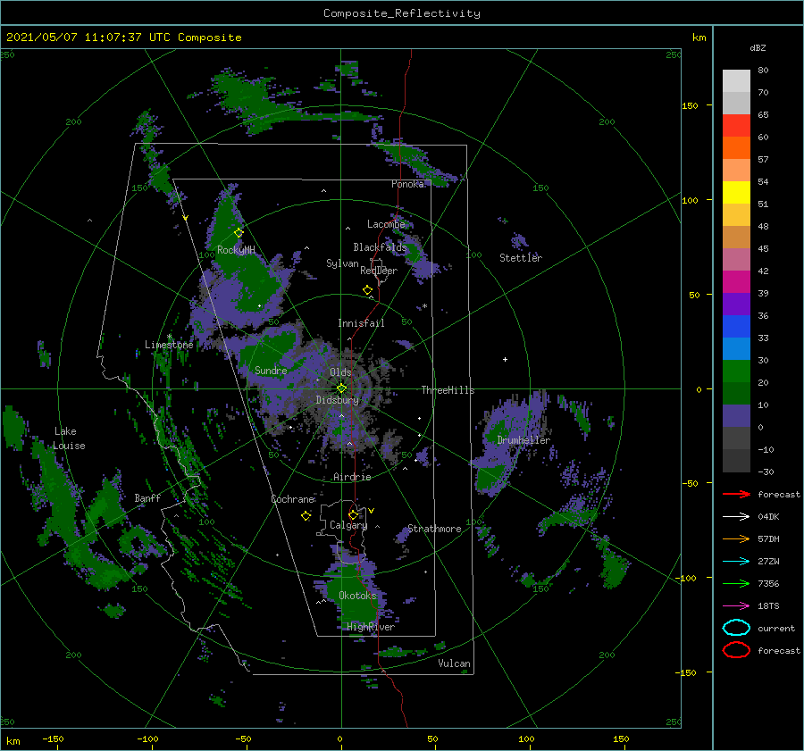
Task: Click the Composite_Reflectivity title
Action: (402, 13)
